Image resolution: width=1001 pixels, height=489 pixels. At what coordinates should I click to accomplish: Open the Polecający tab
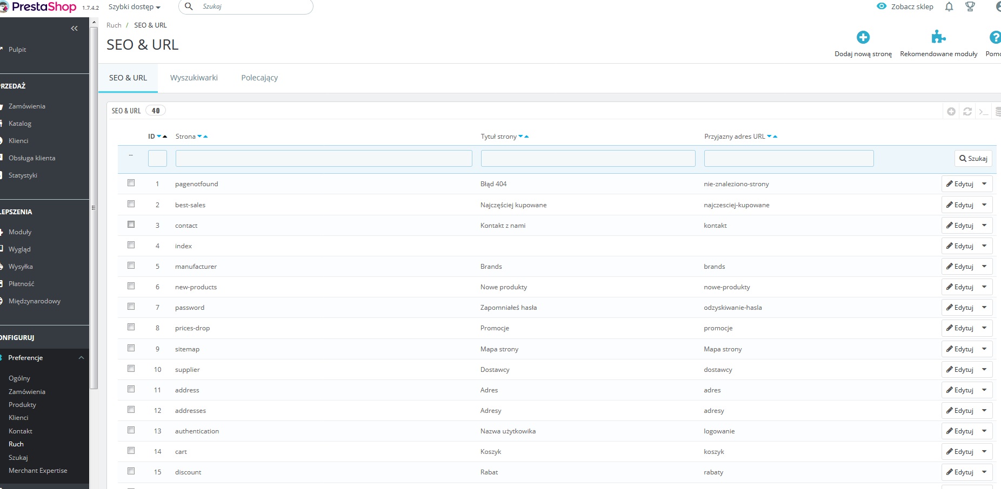[259, 78]
